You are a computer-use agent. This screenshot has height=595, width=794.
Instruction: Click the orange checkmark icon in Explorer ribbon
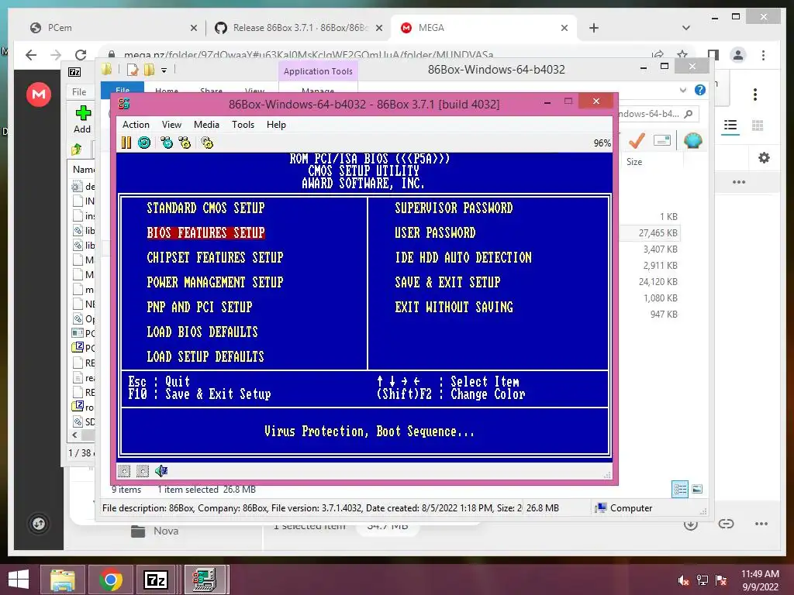click(637, 141)
